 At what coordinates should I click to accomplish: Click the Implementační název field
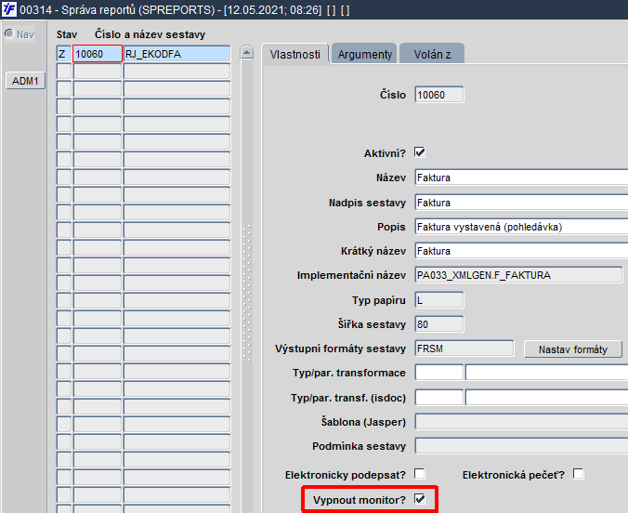click(x=518, y=275)
